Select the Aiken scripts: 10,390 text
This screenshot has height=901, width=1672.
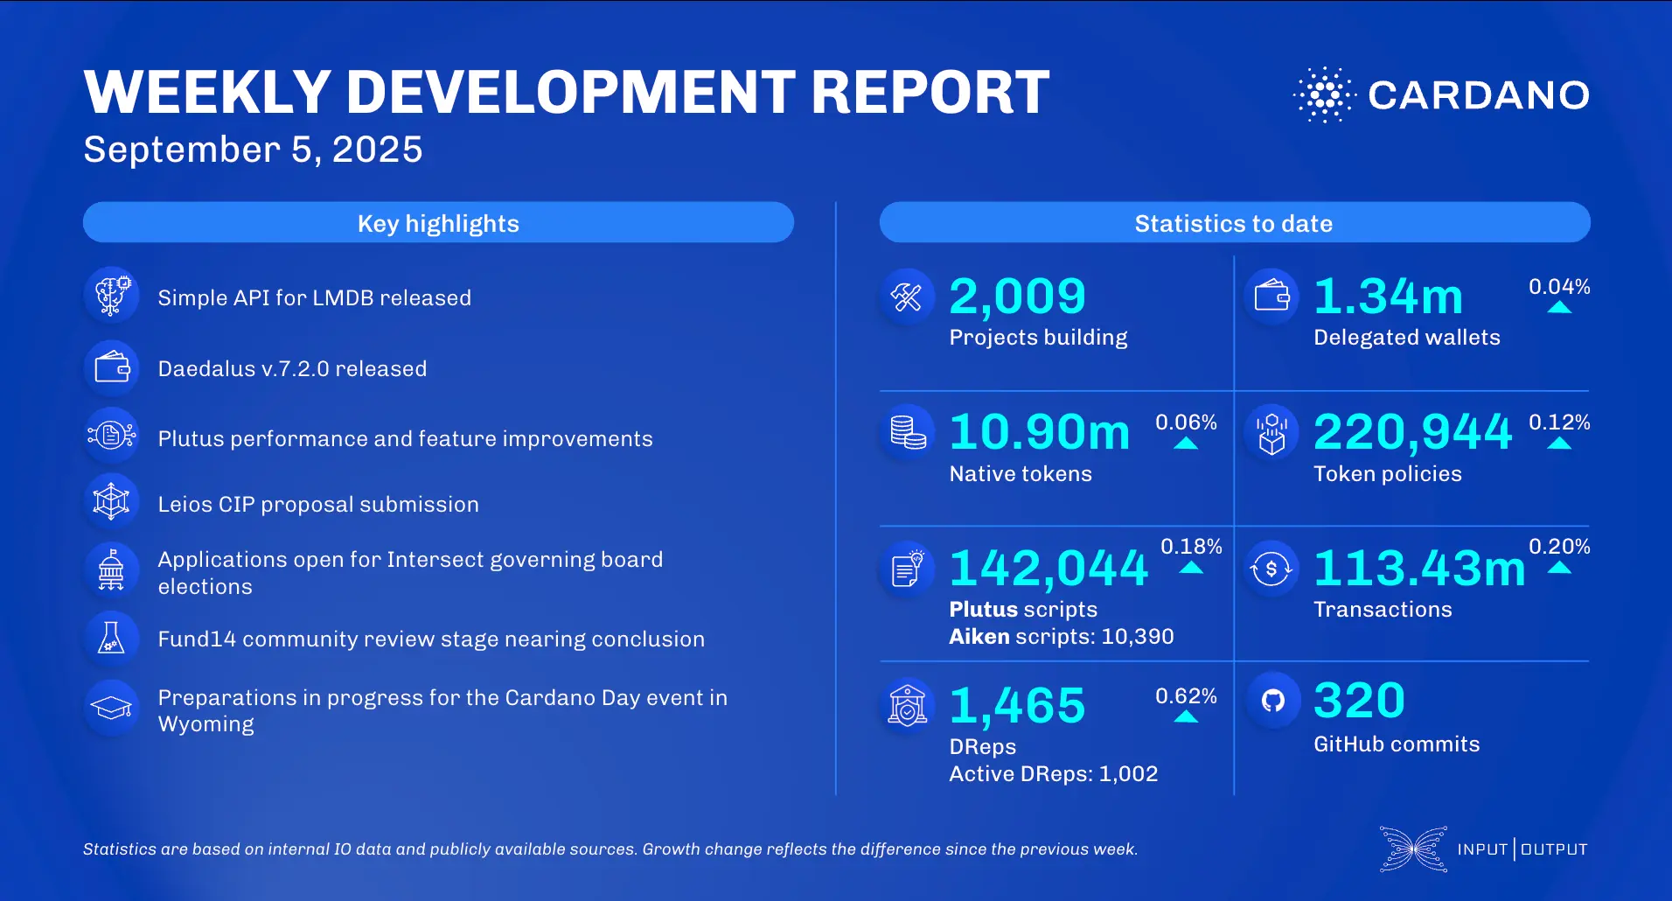pyautogui.click(x=1062, y=637)
